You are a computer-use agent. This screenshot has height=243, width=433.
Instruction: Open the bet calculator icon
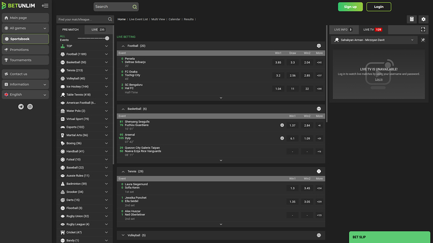point(411,19)
